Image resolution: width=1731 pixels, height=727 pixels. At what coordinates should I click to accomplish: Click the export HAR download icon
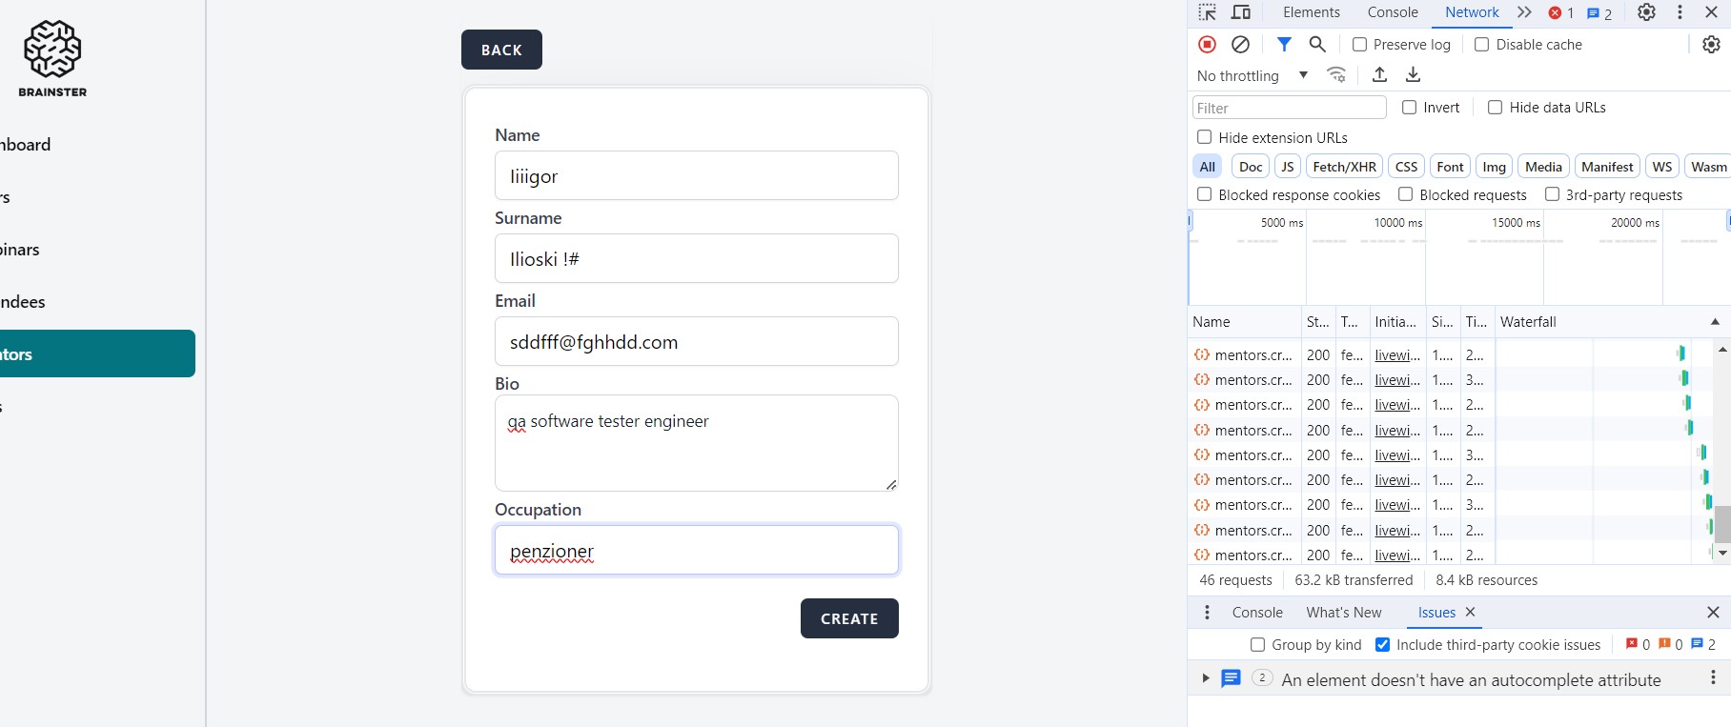tap(1413, 75)
